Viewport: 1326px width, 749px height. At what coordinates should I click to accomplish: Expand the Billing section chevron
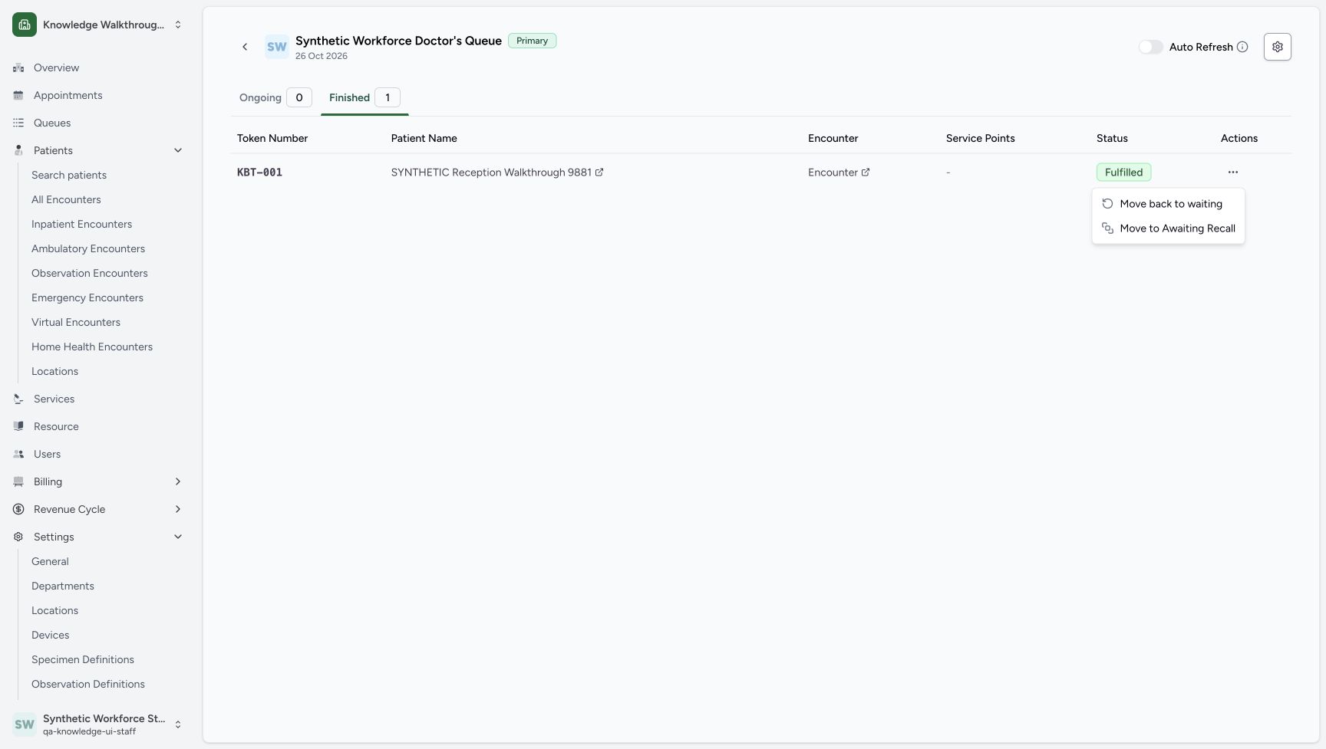(x=178, y=482)
